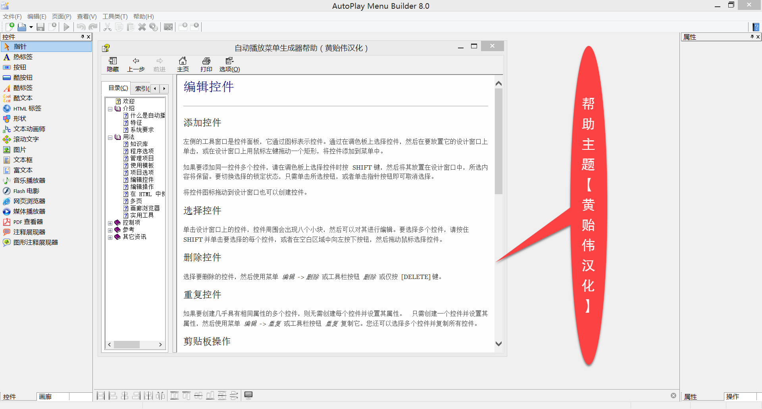Click the Delete X icon in toolbar
Screen dimensions: 762x409
[x=142, y=27]
